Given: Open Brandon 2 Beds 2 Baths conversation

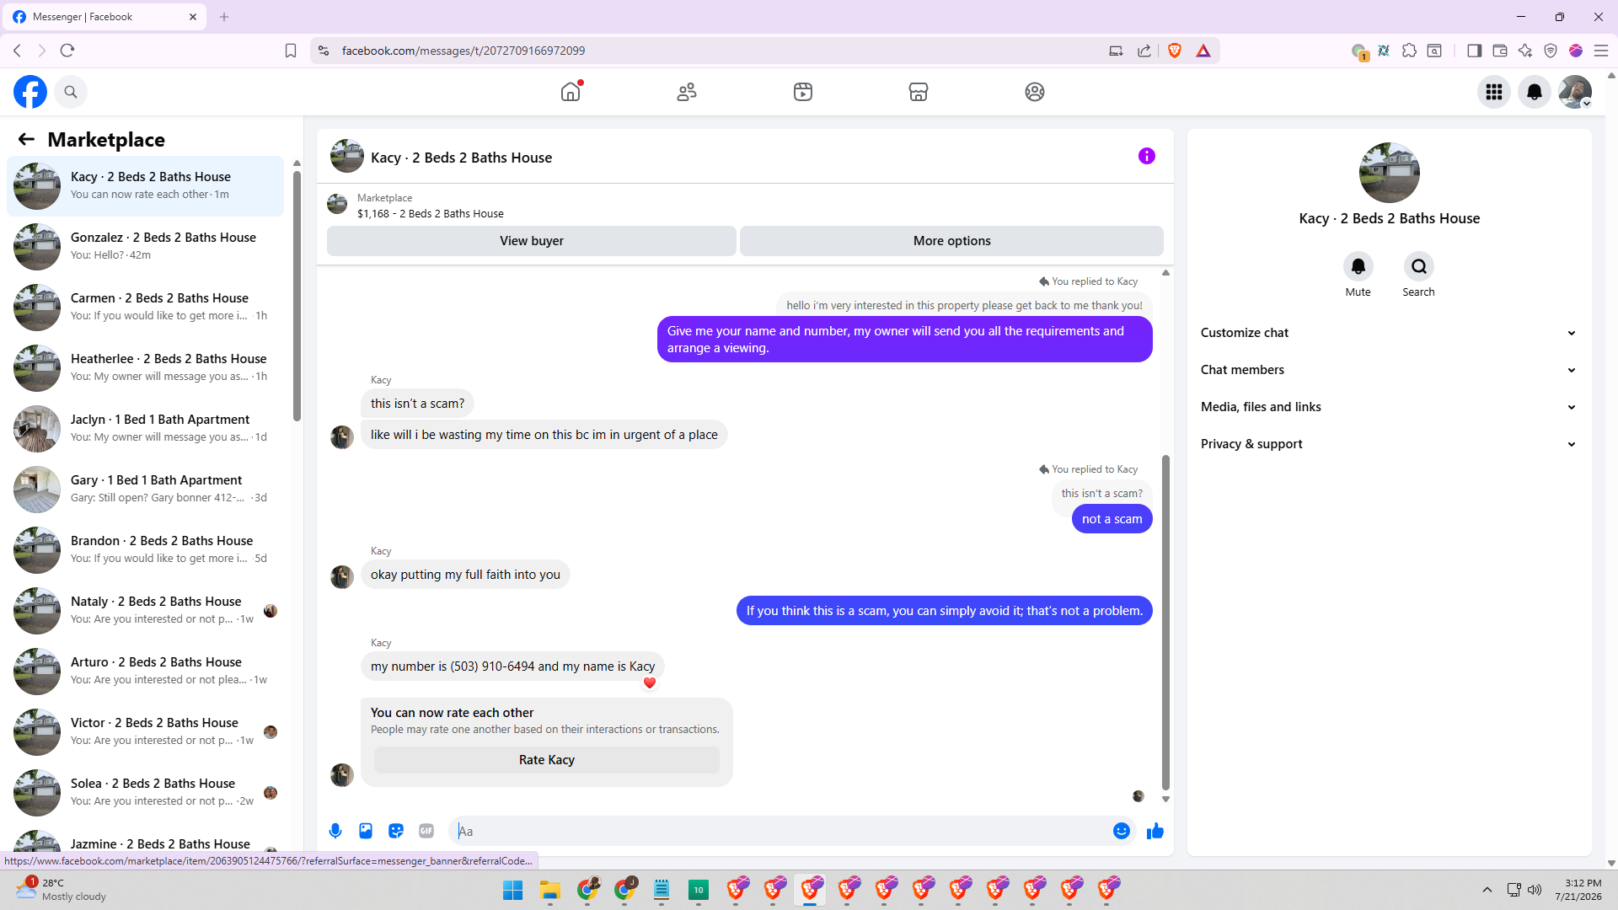Looking at the screenshot, I should (x=145, y=550).
